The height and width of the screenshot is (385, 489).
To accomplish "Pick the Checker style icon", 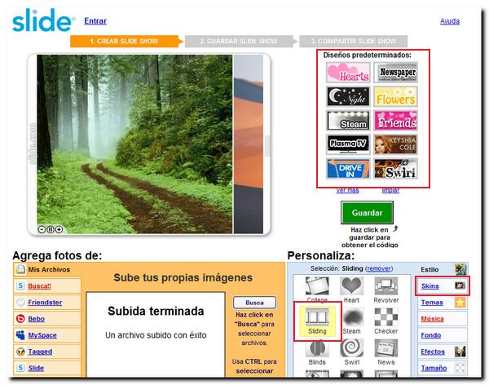I will [386, 316].
